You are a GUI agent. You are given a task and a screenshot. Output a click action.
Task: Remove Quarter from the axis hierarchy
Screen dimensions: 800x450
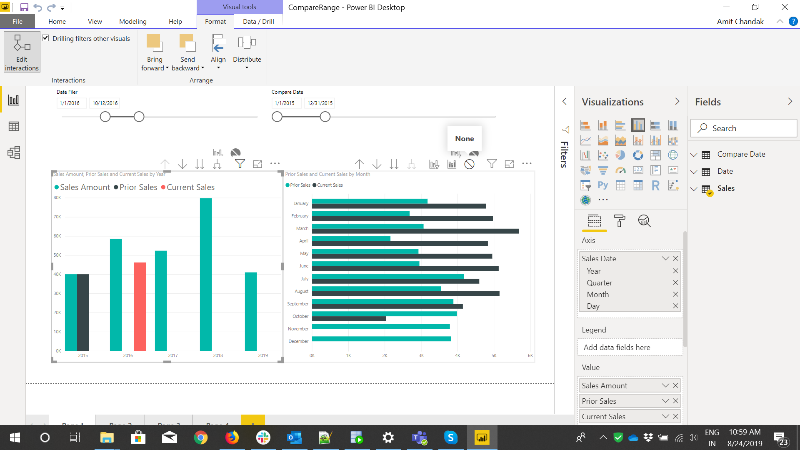click(675, 282)
